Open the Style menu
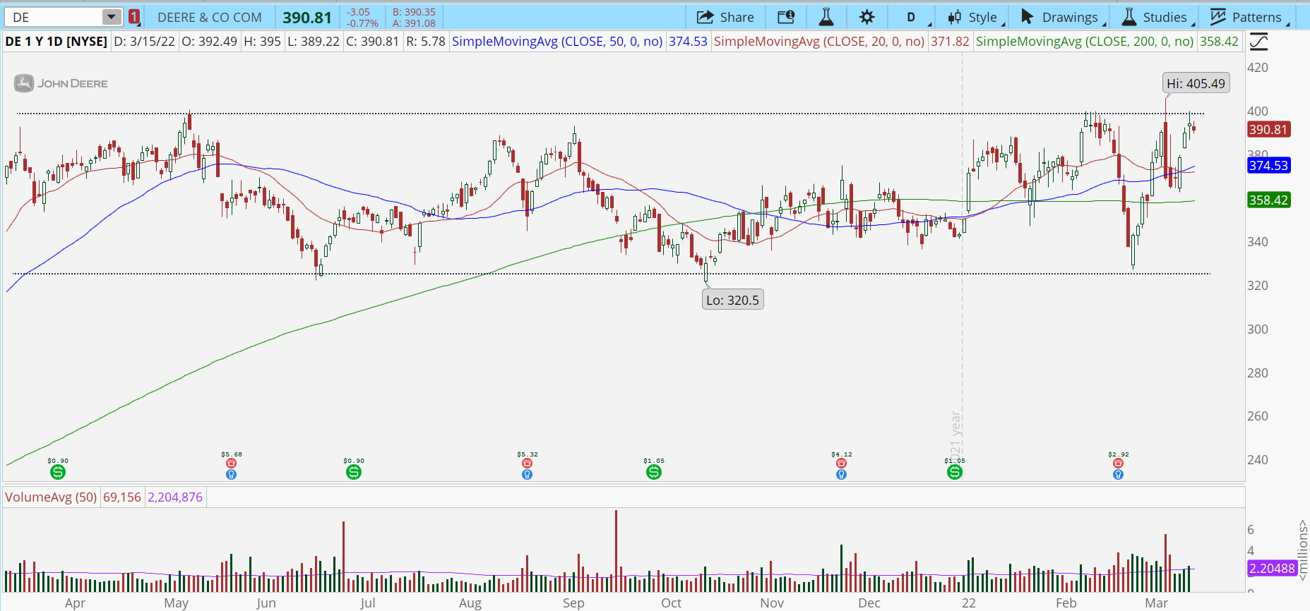 point(975,17)
